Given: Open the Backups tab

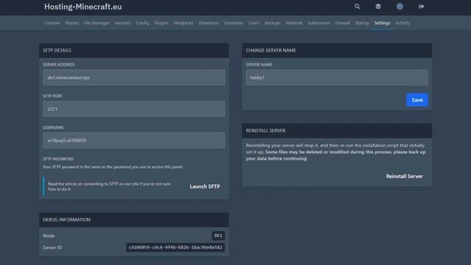Looking at the screenshot, I should tap(272, 23).
